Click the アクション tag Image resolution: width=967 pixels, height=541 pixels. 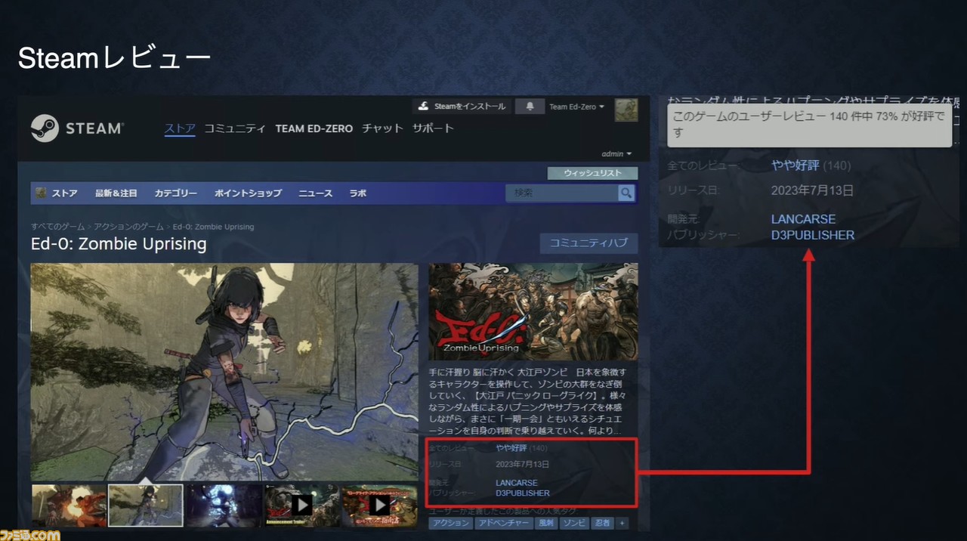451,523
